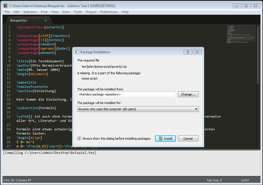Click line number 17 in the gutter
The height and width of the screenshot is (185, 263).
pos(9,95)
